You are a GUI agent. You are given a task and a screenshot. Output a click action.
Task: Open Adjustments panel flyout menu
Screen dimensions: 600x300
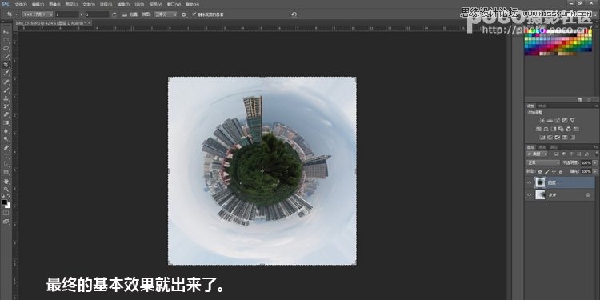pos(595,106)
